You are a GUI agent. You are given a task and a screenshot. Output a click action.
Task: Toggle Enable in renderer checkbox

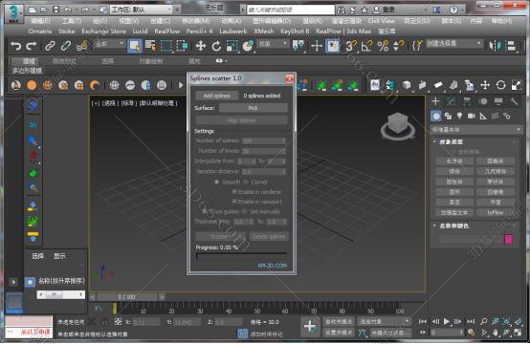pos(234,192)
